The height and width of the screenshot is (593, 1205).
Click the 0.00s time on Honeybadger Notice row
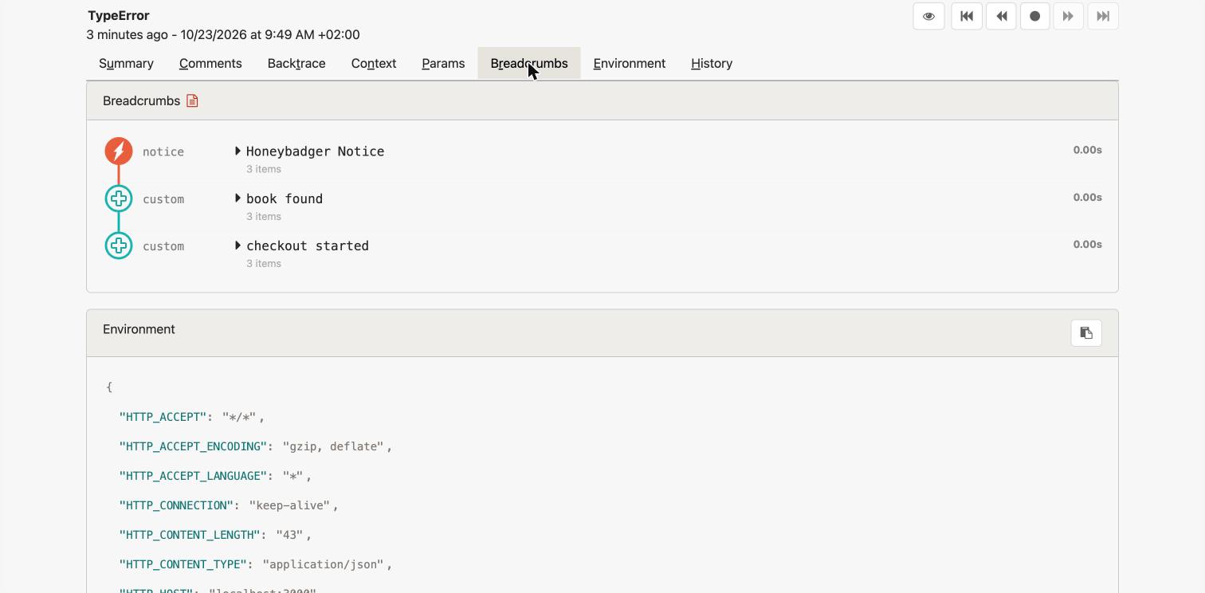click(x=1087, y=150)
